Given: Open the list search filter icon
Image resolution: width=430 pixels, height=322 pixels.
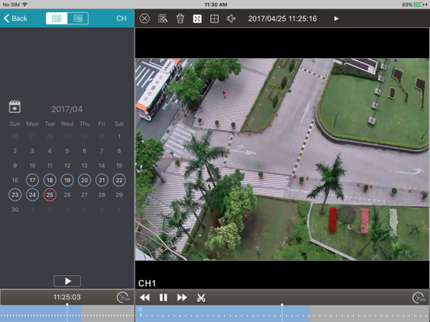Looking at the screenshot, I should click(163, 19).
